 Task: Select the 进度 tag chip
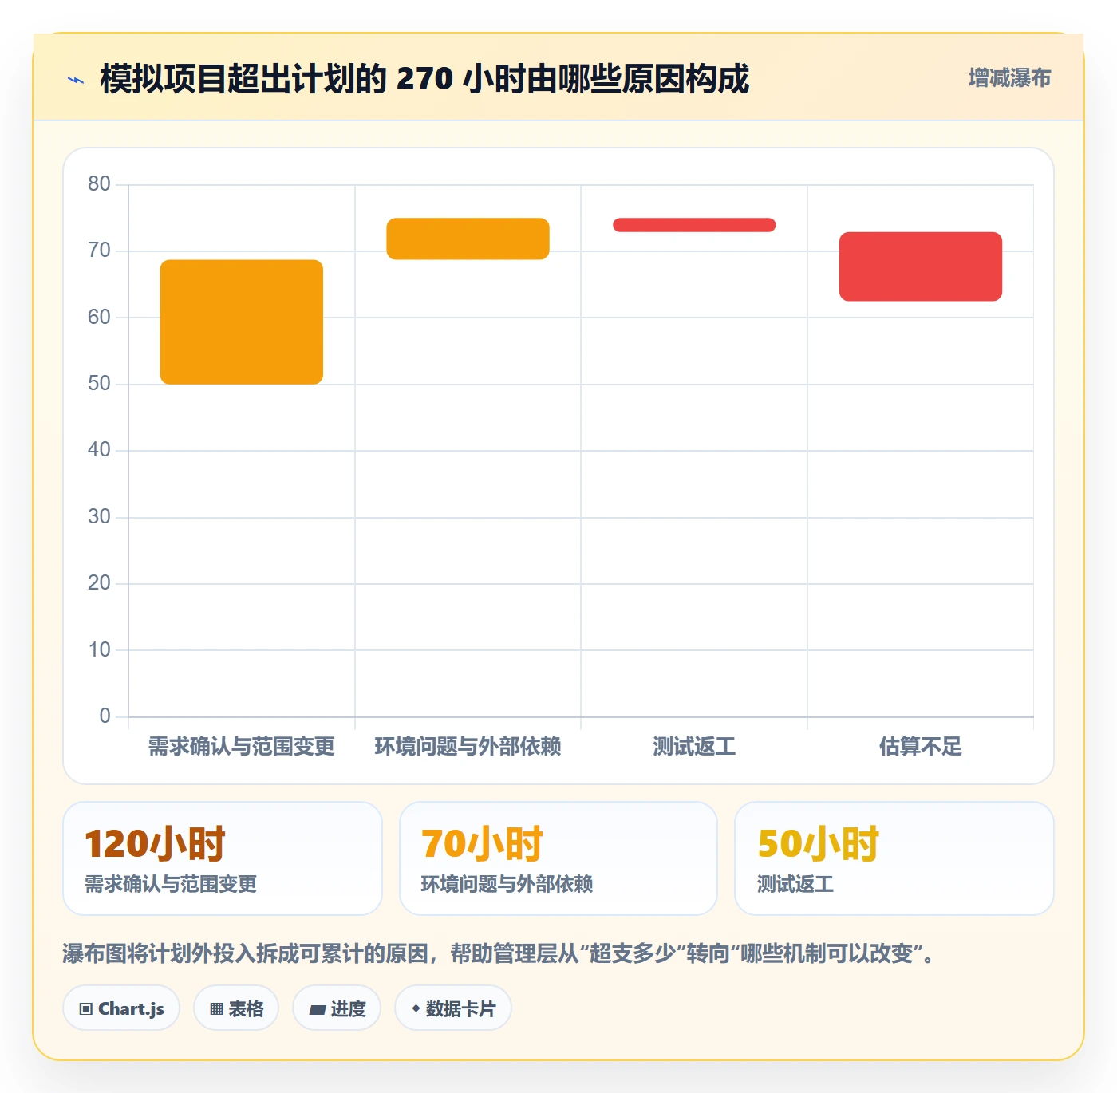click(x=337, y=1008)
